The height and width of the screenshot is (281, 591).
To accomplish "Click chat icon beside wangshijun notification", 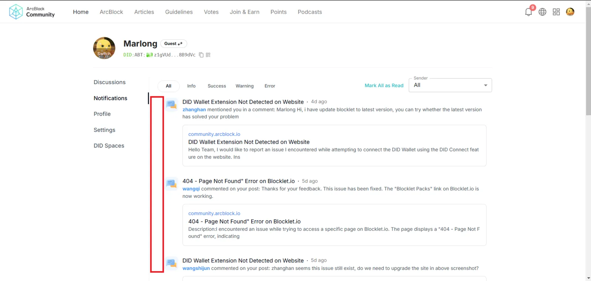I will pyautogui.click(x=171, y=263).
